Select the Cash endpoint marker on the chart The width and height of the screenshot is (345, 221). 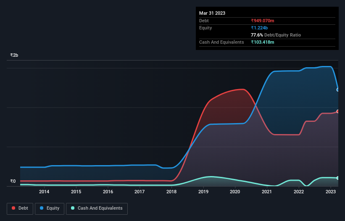338,178
